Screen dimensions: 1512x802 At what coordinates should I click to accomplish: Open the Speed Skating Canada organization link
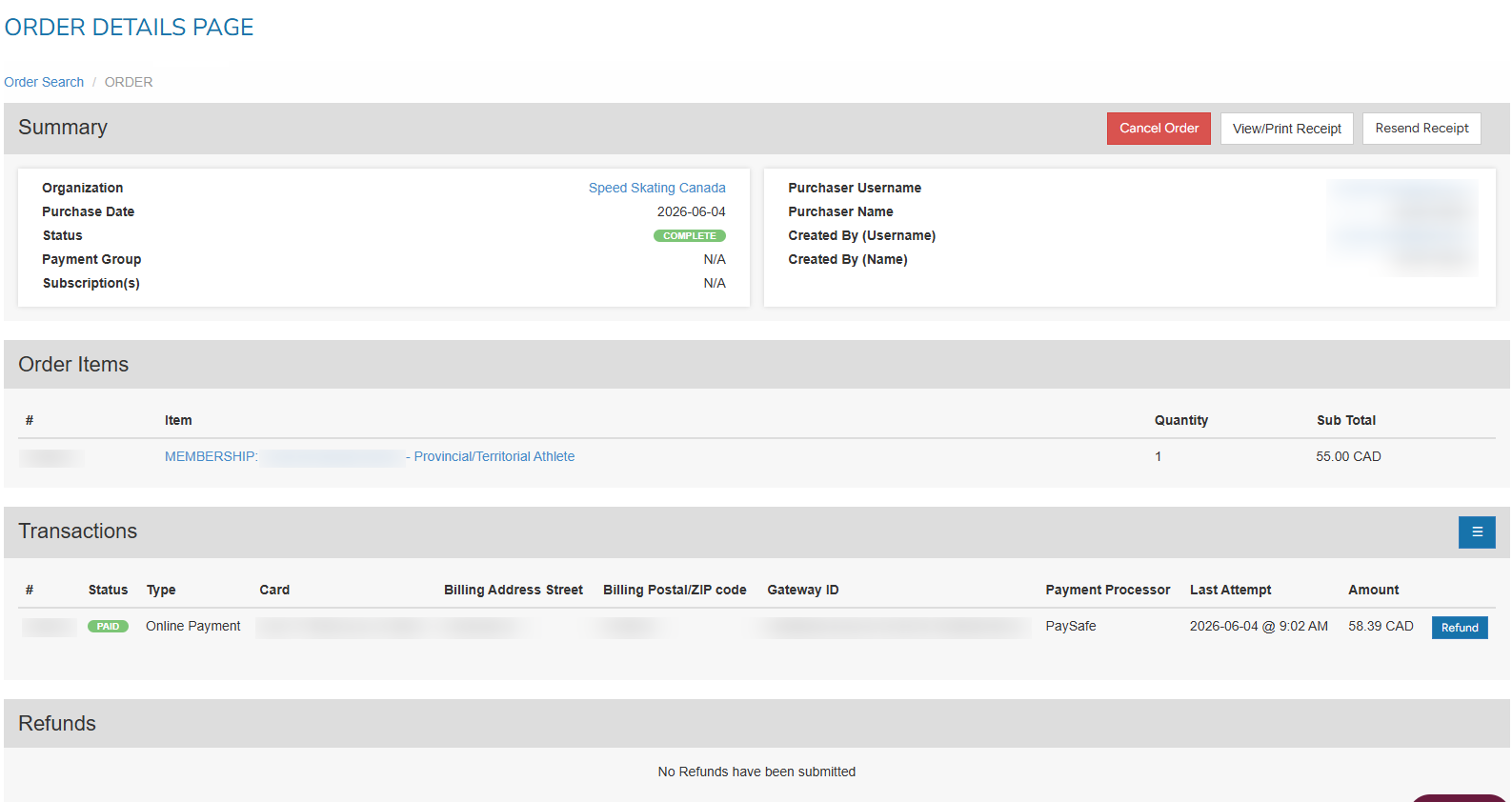point(657,188)
